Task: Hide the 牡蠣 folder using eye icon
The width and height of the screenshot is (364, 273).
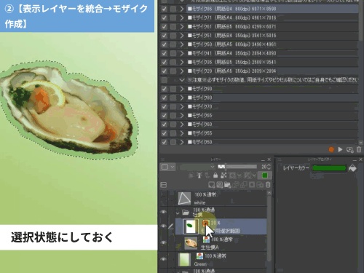Action: (x=164, y=212)
